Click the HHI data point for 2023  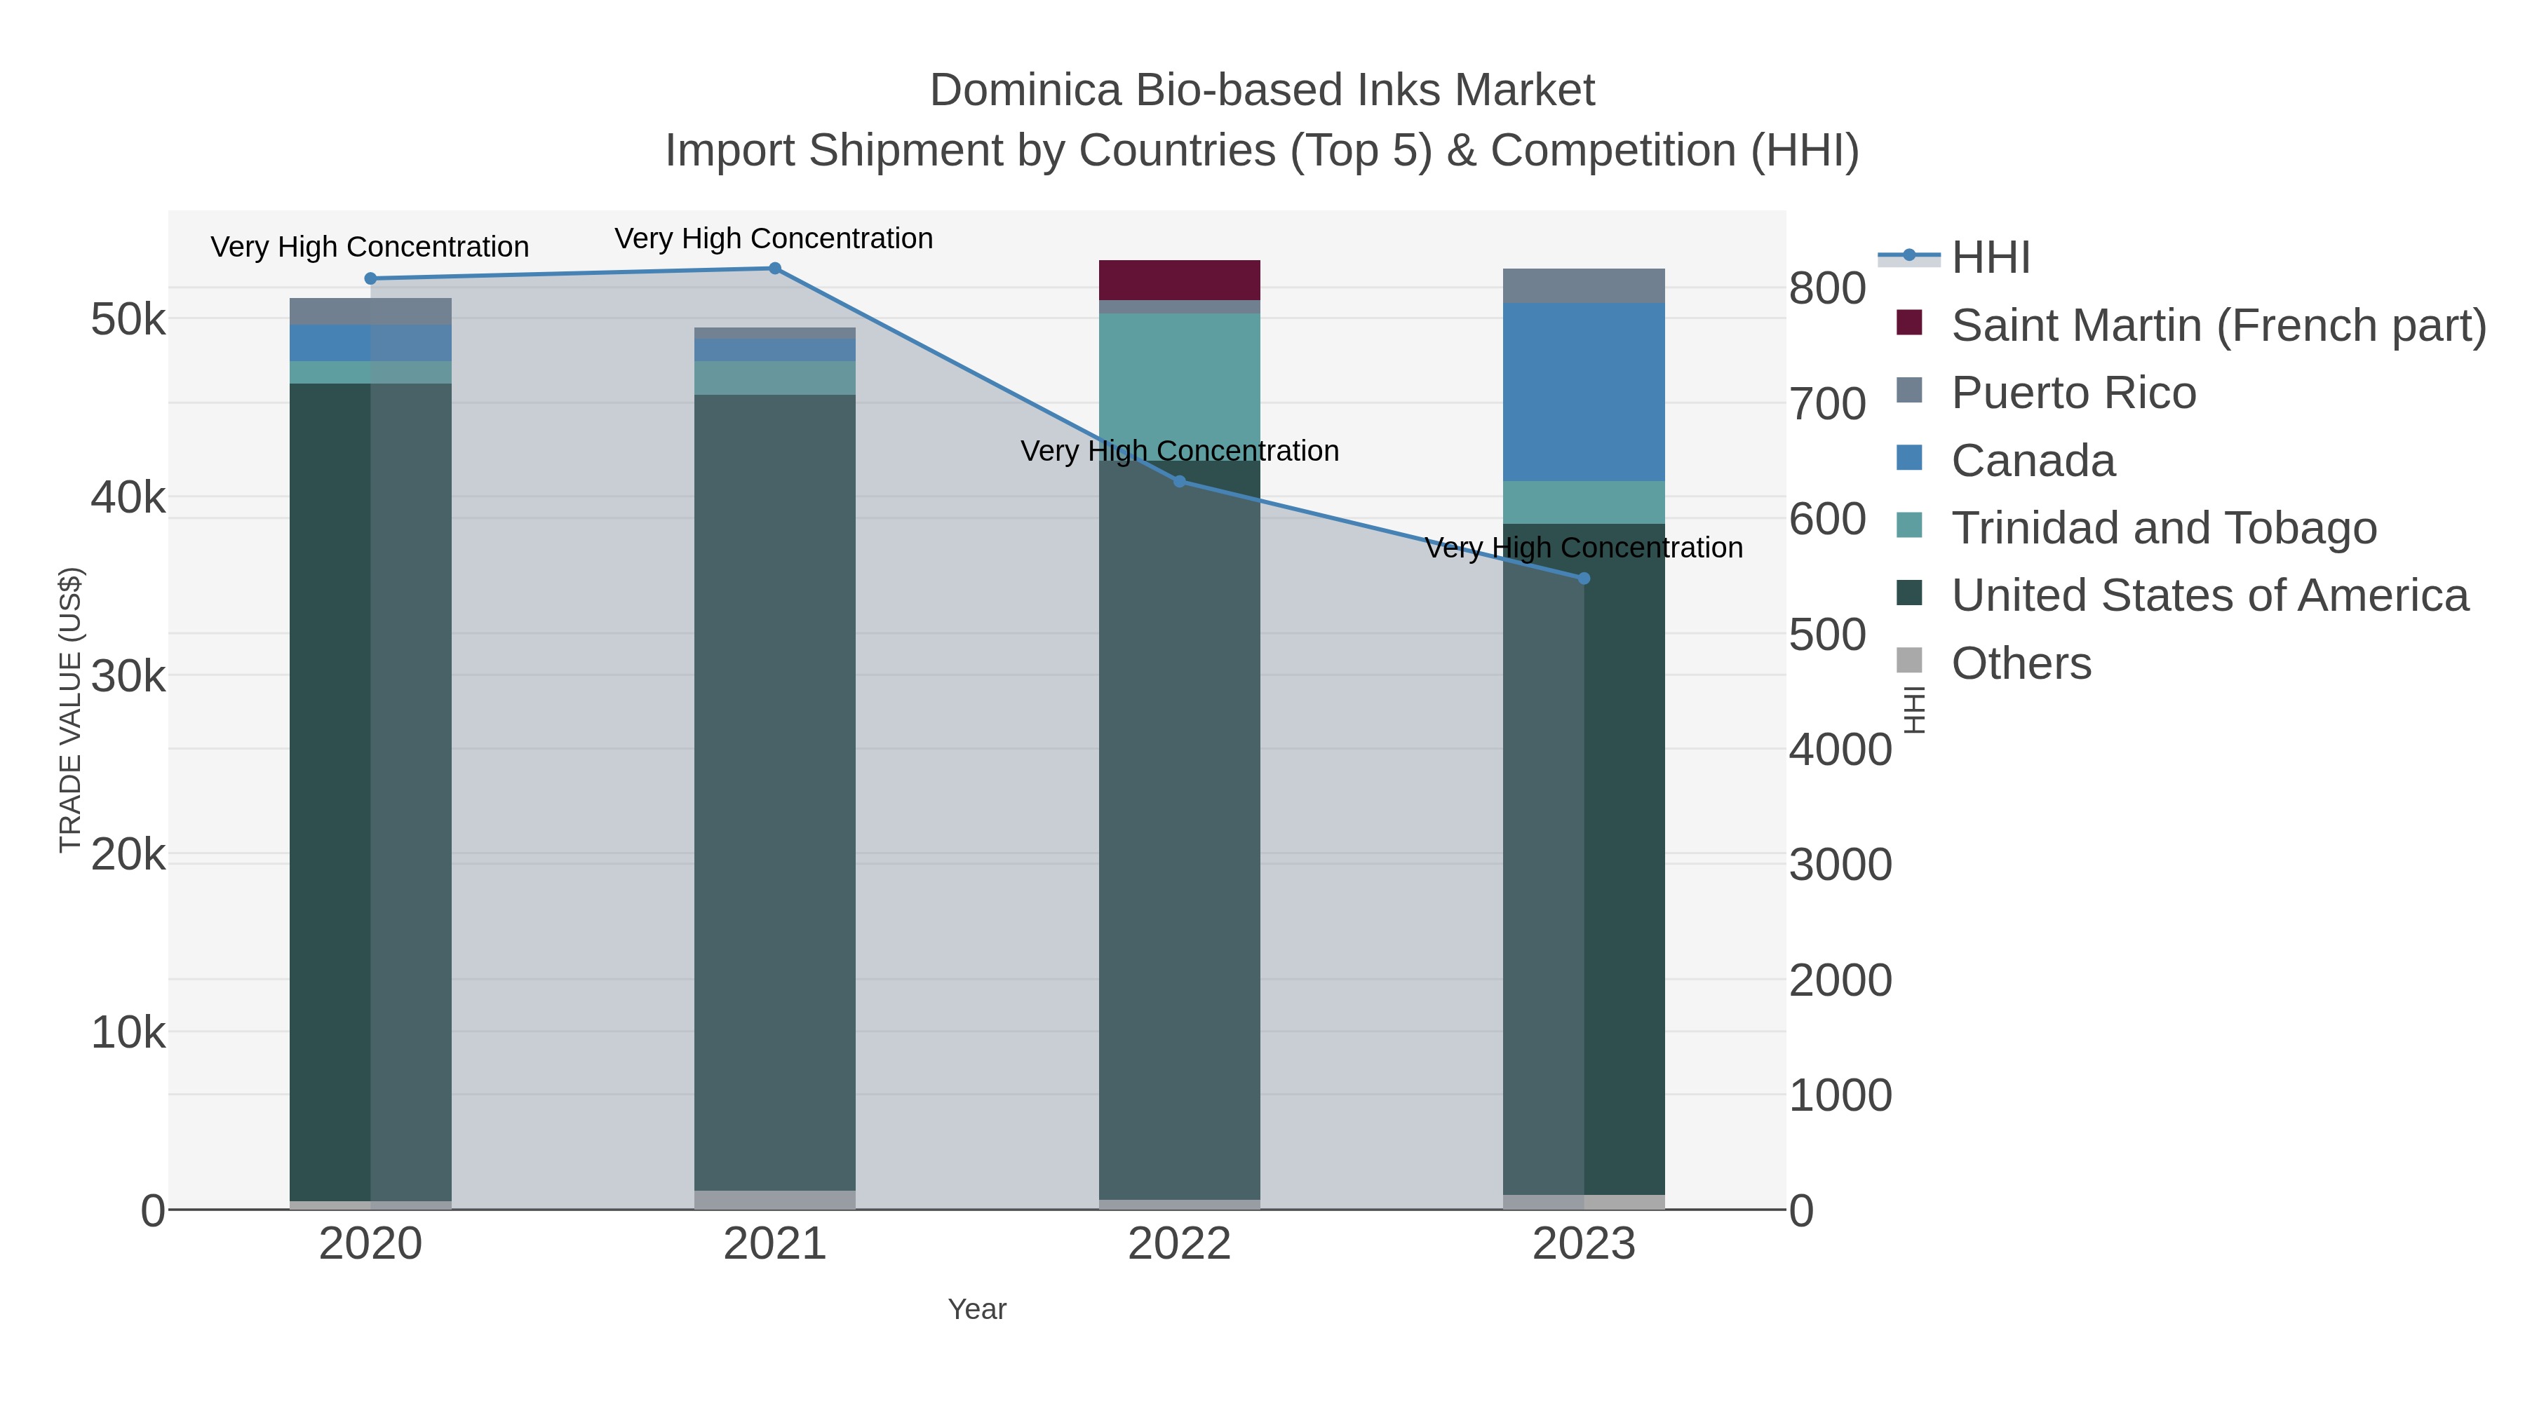(1584, 579)
